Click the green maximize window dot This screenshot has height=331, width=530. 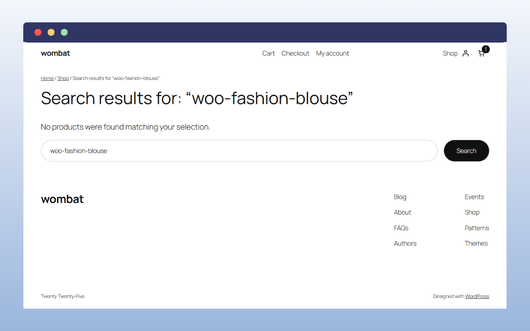point(64,32)
